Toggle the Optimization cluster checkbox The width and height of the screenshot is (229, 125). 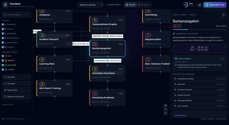point(3,33)
